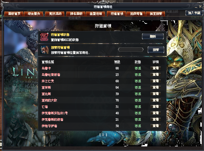This screenshot has width=204, height=151.
Task: View details for 乌鲁卡 boss
Action: [x=155, y=68]
